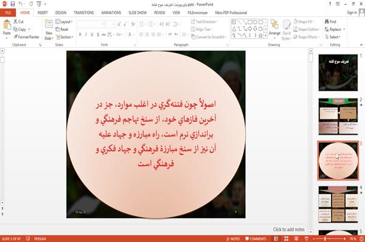Switch to INSERT tab

point(43,13)
